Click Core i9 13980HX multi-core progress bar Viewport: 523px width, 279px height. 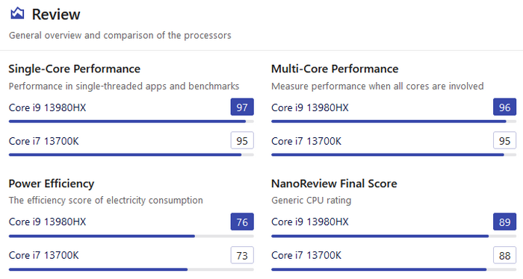click(x=394, y=122)
